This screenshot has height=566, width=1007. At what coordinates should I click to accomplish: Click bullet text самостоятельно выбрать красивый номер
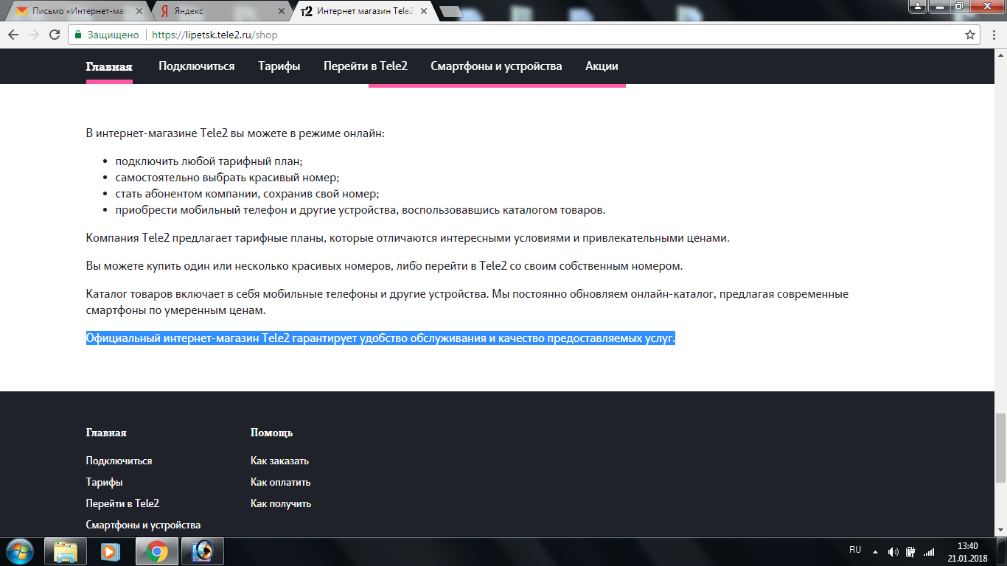(227, 177)
